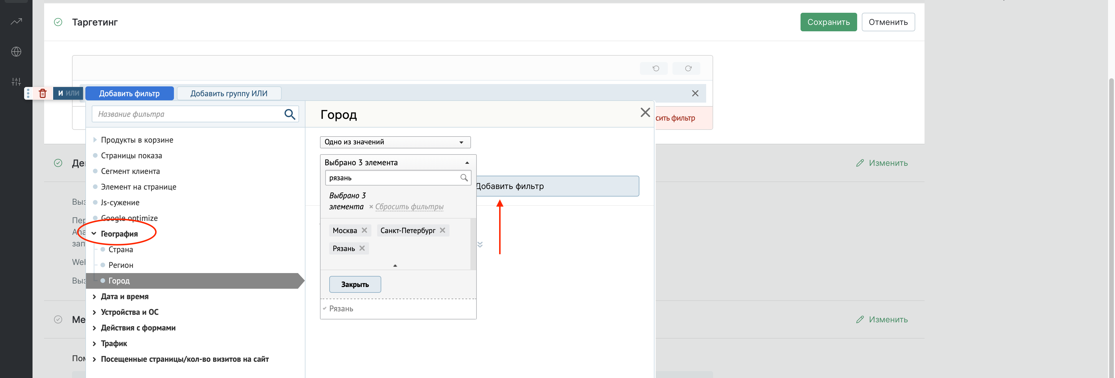Screen dimensions: 1115x378
Task: Open the sliders settings icon in sidebar
Action: coord(17,82)
